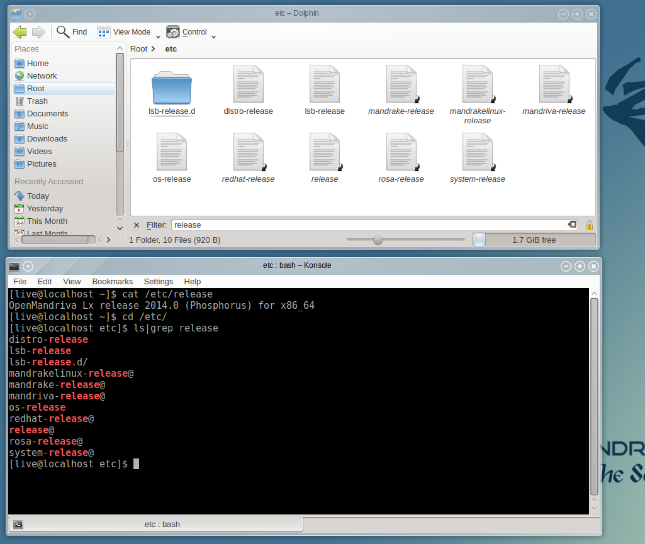
Task: Click the Dolphin icon zoom slider handle
Action: [378, 240]
